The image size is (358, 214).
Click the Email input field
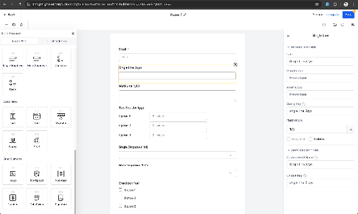(177, 57)
